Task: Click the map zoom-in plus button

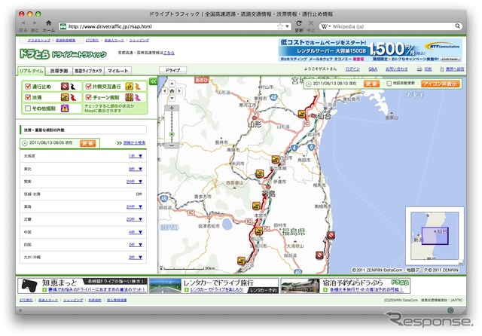Action: [x=172, y=108]
